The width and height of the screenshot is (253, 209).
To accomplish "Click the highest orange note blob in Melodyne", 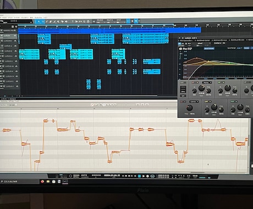I will (x=191, y=120).
